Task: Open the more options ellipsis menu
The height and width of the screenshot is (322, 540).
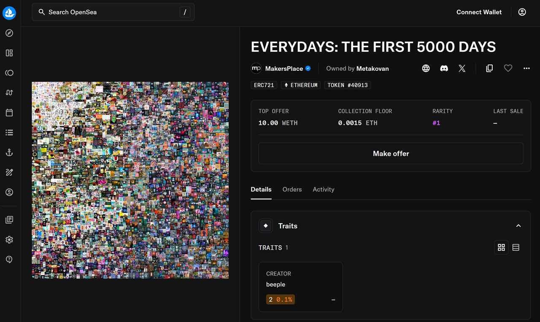Action: [526, 68]
